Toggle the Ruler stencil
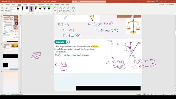Viewport: 176px width, 99px height. (x=55, y=9)
